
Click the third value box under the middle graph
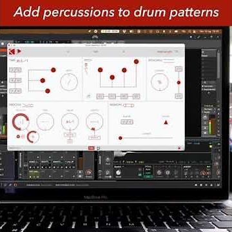124,96
